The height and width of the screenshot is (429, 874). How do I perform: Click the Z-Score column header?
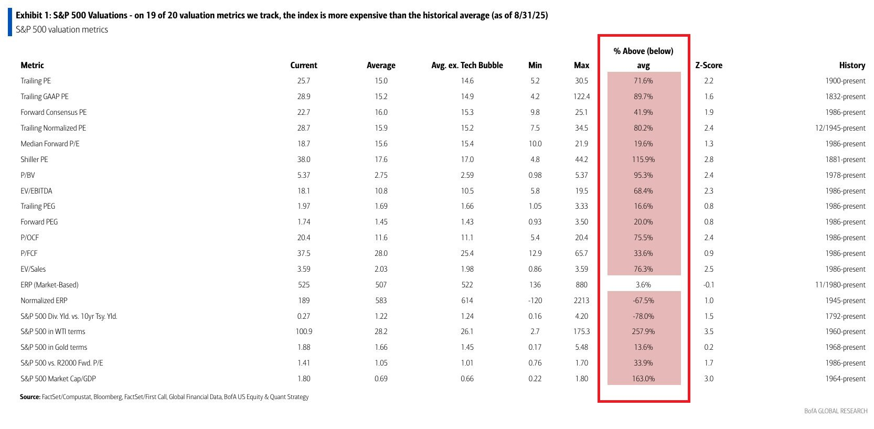coord(709,66)
